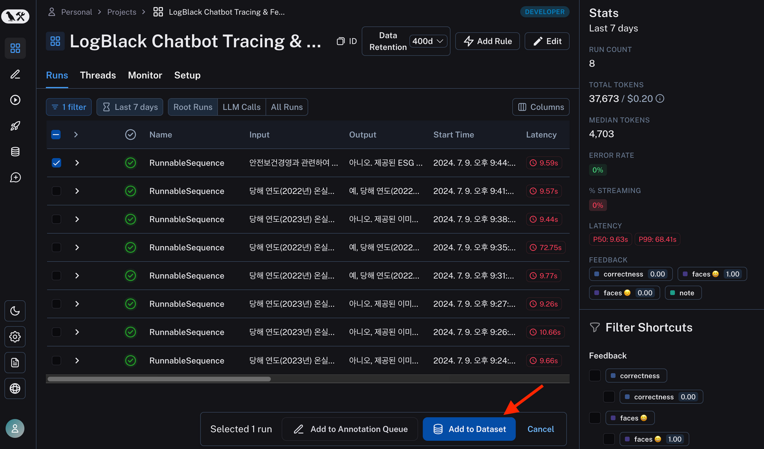Enable the correctness 0.00 filter checkbox
764x449 pixels.
pyautogui.click(x=609, y=397)
